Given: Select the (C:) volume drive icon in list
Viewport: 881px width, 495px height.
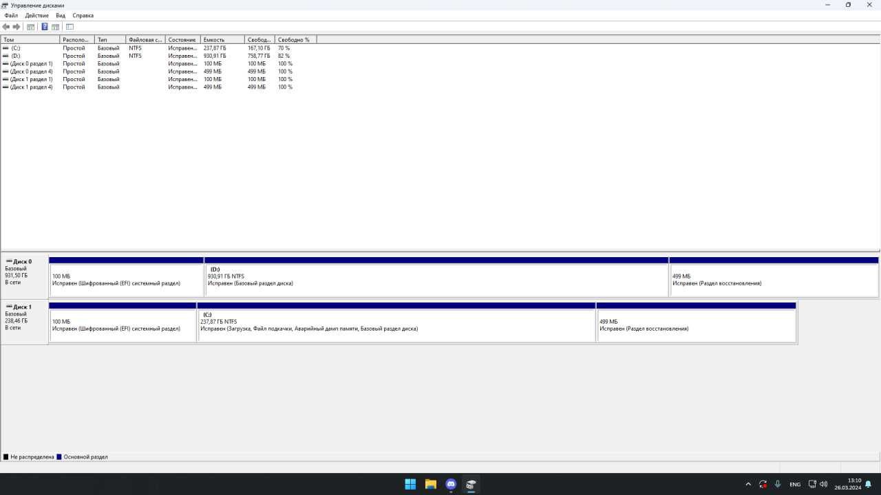Looking at the screenshot, I should click(6, 48).
